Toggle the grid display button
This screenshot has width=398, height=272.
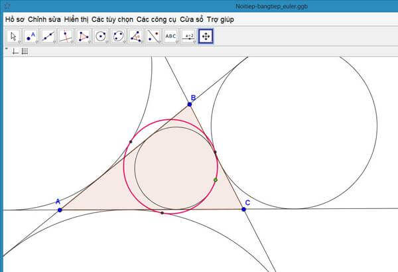(x=25, y=52)
